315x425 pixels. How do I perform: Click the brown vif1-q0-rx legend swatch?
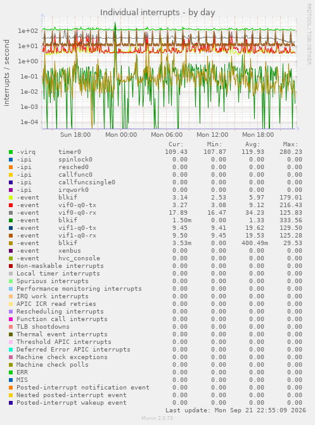coord(11,236)
